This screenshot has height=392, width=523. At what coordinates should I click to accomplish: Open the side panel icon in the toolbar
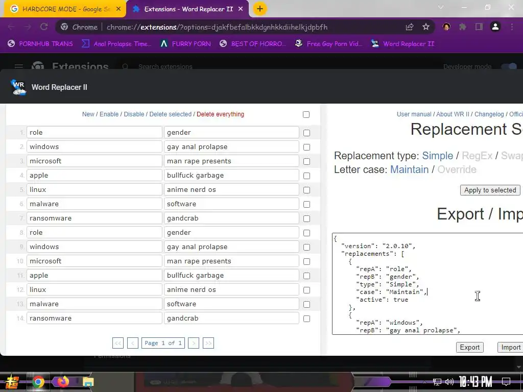pos(479,27)
